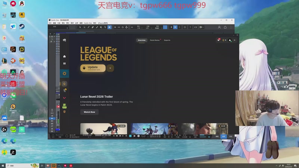Open the Riot profile avatar icon
The image size is (299, 168).
click(x=230, y=40)
